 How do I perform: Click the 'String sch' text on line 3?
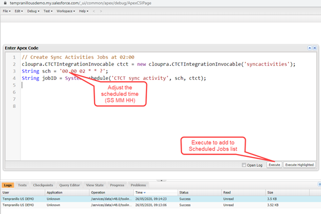(36, 71)
